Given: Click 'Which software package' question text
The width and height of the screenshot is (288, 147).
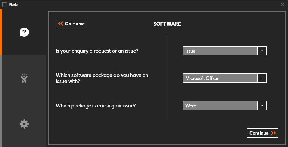Looking at the screenshot, I should coord(102,78).
